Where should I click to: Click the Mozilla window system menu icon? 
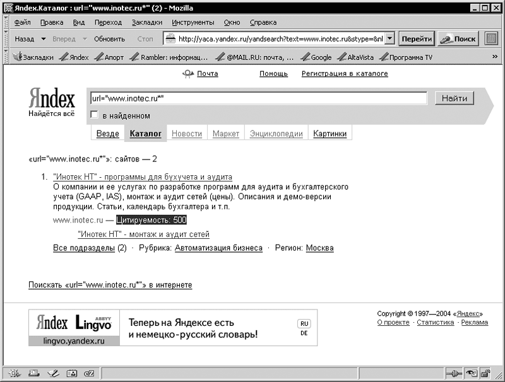tap(8, 8)
